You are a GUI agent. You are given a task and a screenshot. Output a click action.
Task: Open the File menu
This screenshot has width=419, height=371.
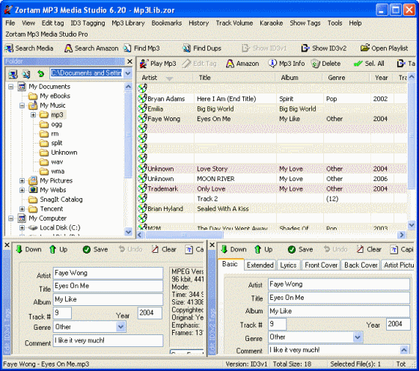[10, 23]
